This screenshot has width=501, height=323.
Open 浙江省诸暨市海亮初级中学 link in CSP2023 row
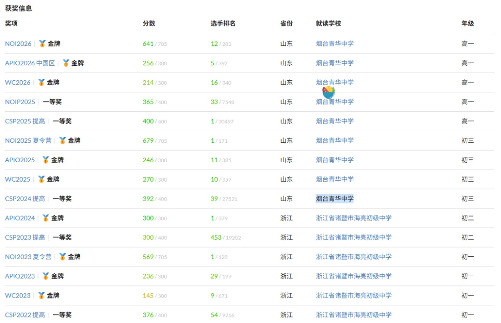click(x=353, y=237)
